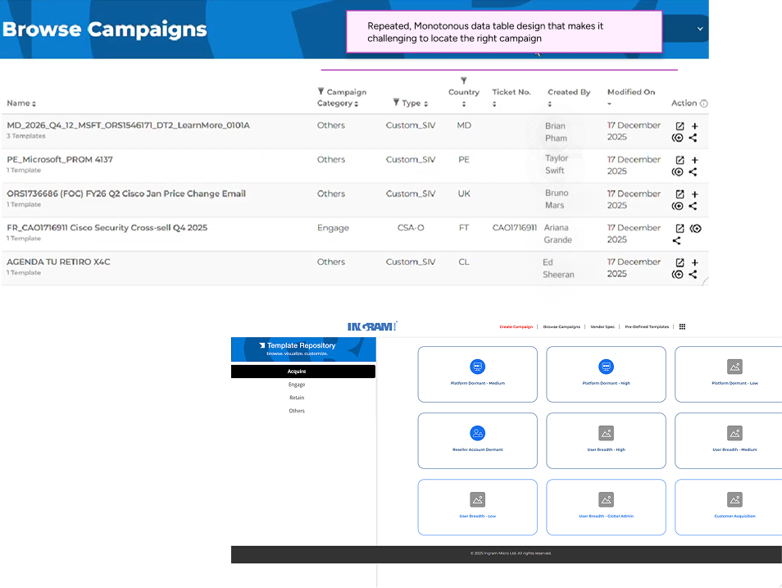Toggle the sort arrows under Ticket No.
This screenshot has width=782, height=588.
pos(494,104)
